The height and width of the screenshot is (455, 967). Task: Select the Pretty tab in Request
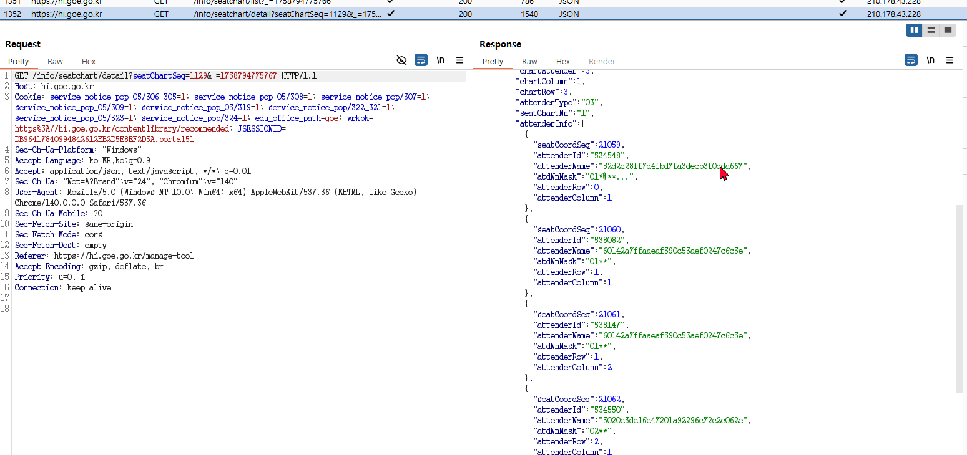tap(19, 61)
